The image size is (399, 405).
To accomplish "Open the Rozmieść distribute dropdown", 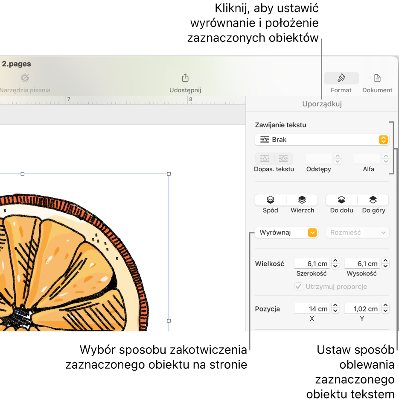I will click(x=357, y=232).
